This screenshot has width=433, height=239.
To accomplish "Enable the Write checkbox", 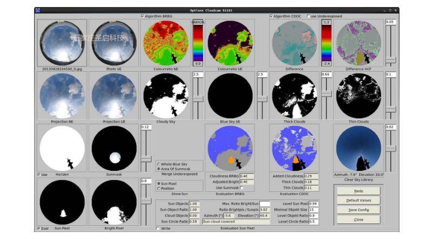I will coord(158,229).
